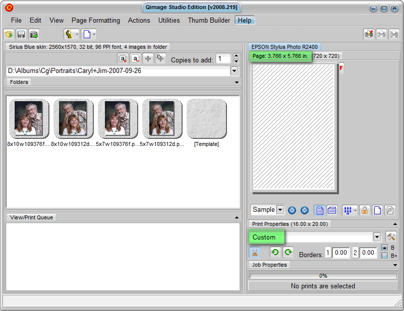Image resolution: width=404 pixels, height=311 pixels.
Task: Open the Sample dropdown
Action: click(x=280, y=210)
